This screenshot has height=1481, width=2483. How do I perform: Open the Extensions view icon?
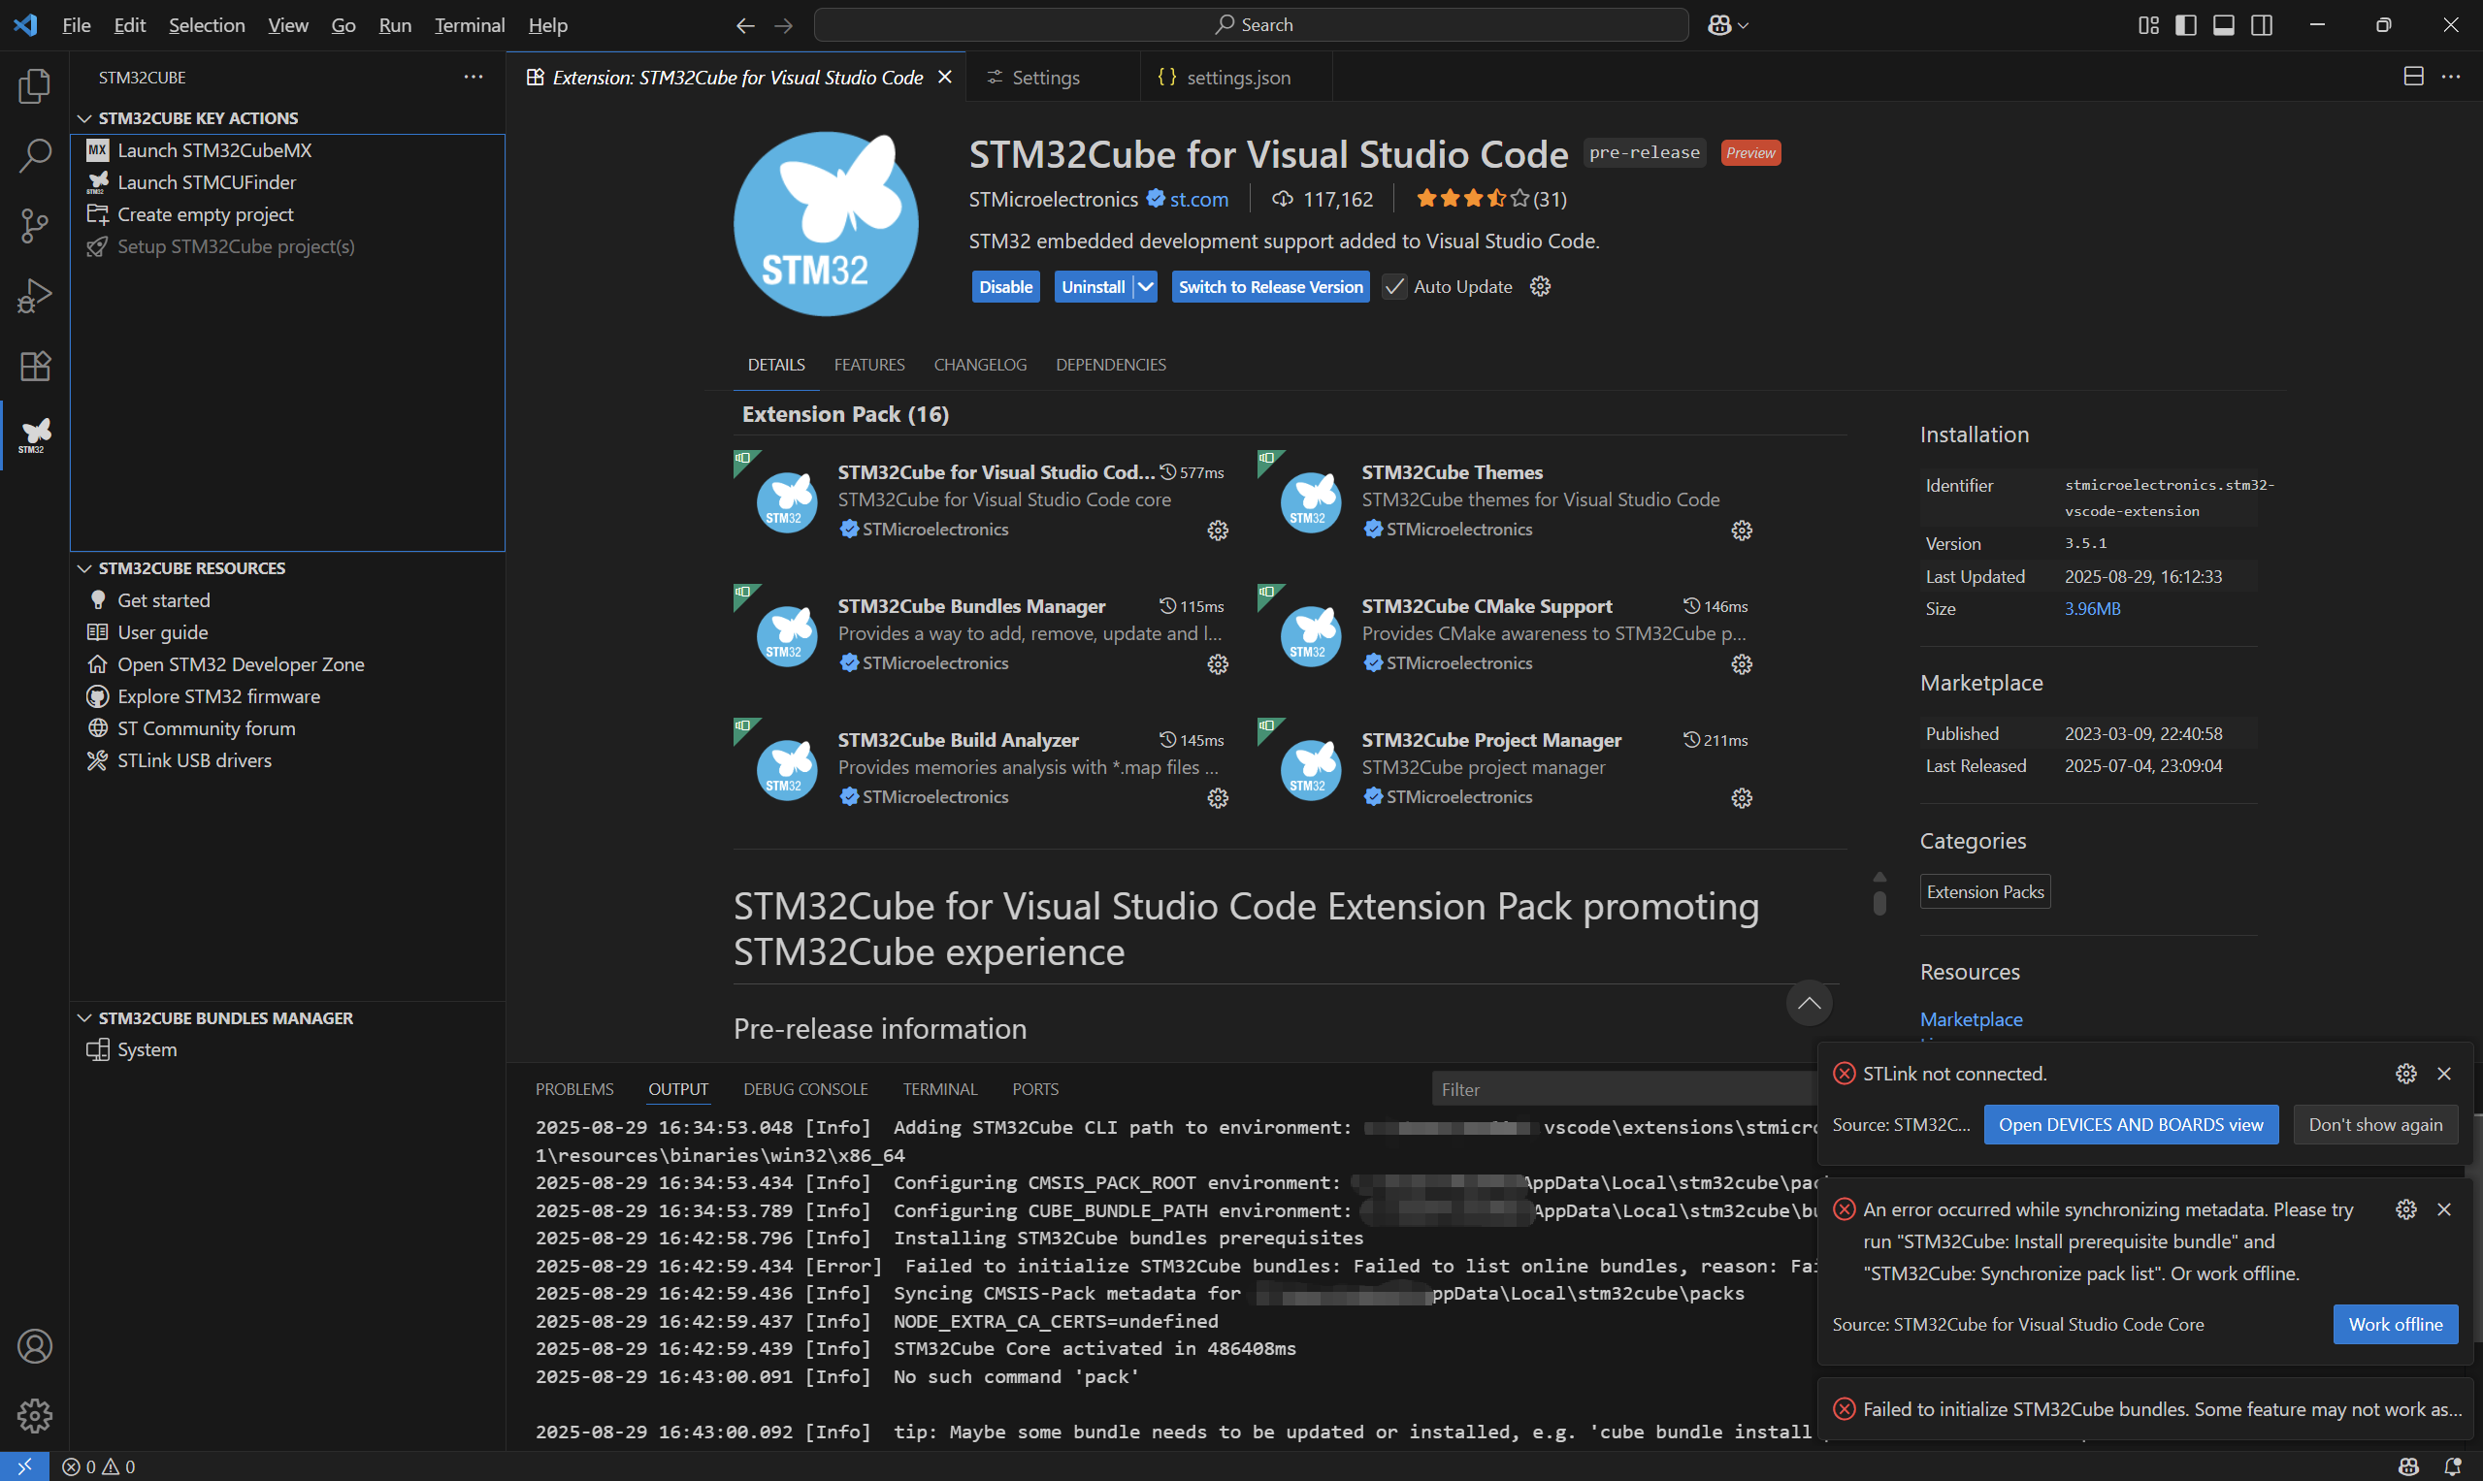click(35, 366)
